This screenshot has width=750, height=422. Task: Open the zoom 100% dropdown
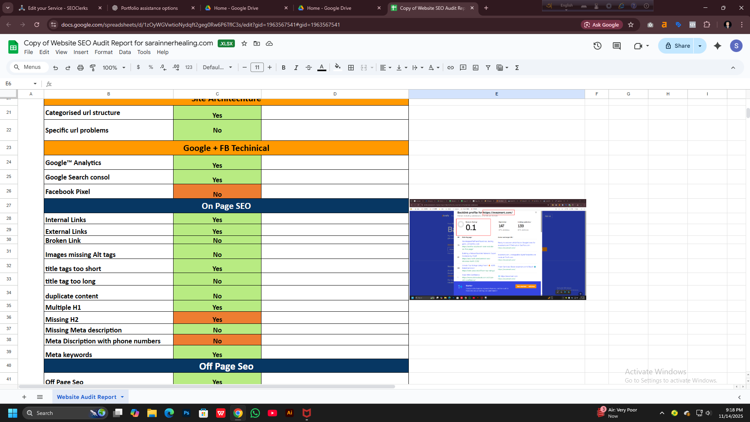click(x=114, y=68)
